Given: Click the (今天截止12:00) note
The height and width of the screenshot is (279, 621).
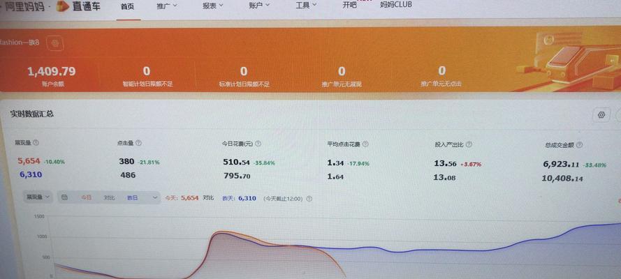Looking at the screenshot, I should click(284, 199).
